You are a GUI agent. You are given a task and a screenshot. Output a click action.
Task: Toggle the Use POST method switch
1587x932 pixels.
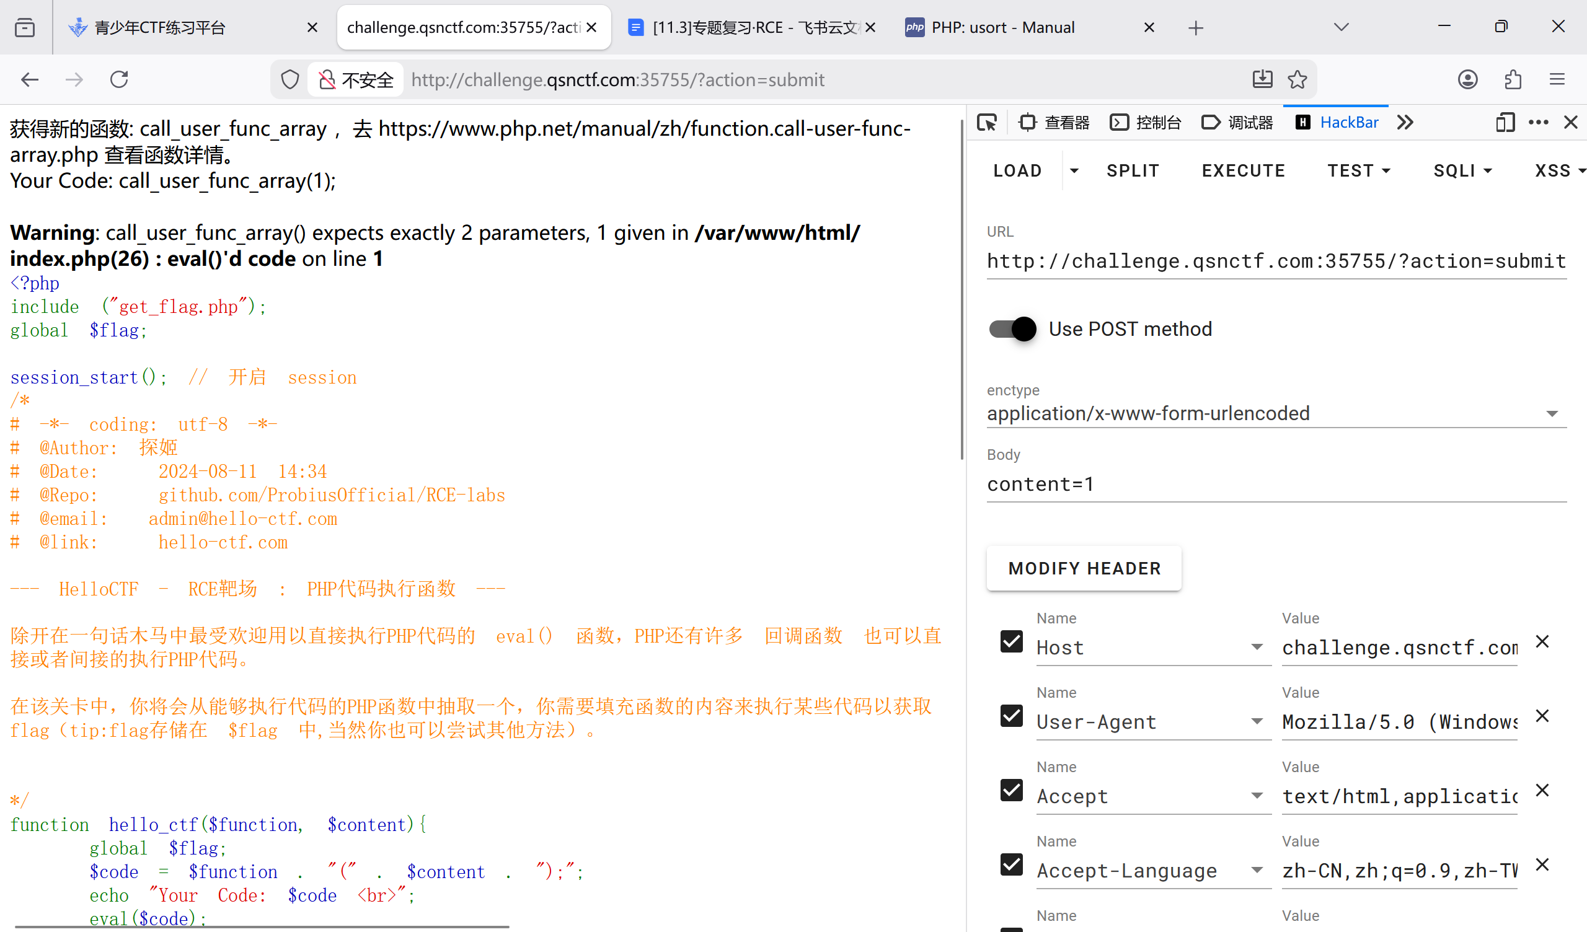click(1012, 328)
